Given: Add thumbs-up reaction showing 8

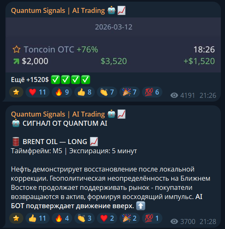Looking at the screenshot, I should pos(84,92).
